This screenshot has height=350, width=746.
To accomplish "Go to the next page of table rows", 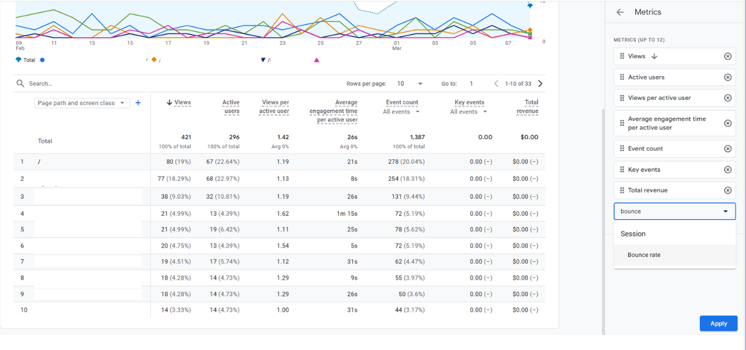I will pos(540,83).
